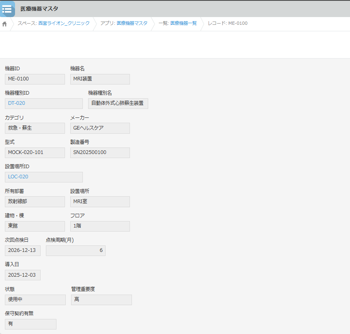This screenshot has height=334, width=350.
Task: Click the 設置場所 value MRI室
Action: click(100, 202)
